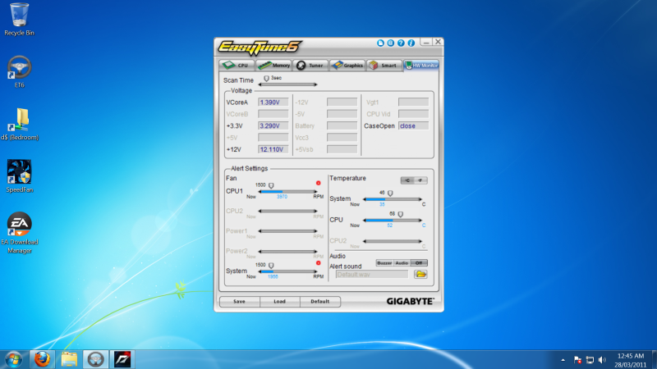Open Windows Explorer from the taskbar

tap(69, 359)
